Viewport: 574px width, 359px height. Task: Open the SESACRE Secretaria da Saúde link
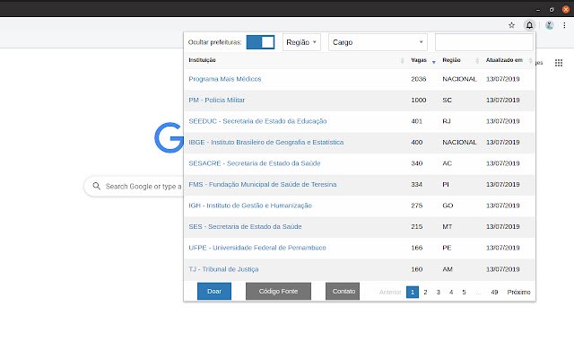tap(255, 163)
